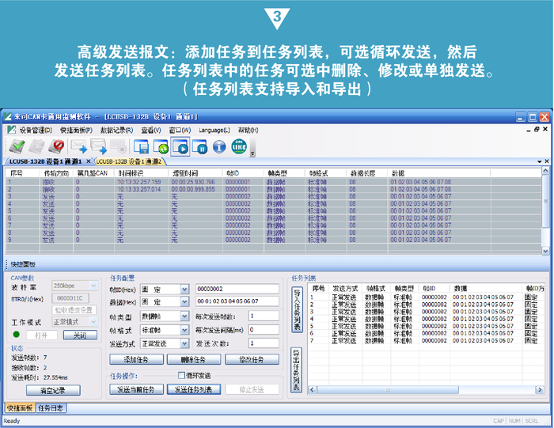Open the 查看(V) menu

(151, 131)
